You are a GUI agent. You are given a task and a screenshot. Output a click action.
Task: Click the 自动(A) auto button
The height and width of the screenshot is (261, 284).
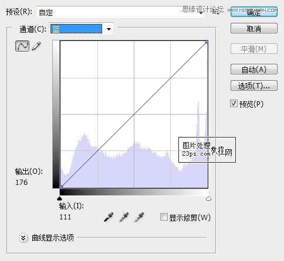[254, 69]
